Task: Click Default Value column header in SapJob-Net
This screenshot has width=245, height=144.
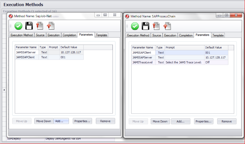Action: click(x=72, y=47)
